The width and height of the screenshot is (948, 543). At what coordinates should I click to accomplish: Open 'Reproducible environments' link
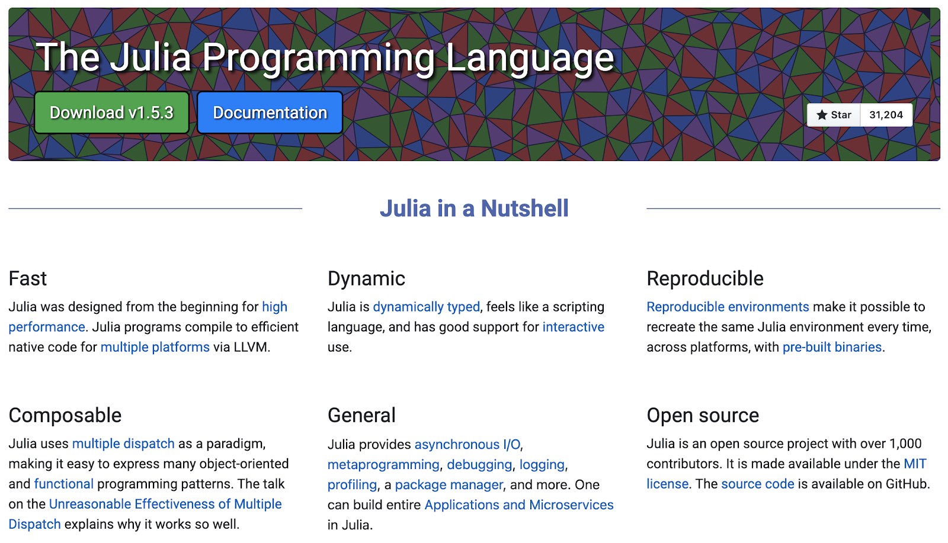728,307
